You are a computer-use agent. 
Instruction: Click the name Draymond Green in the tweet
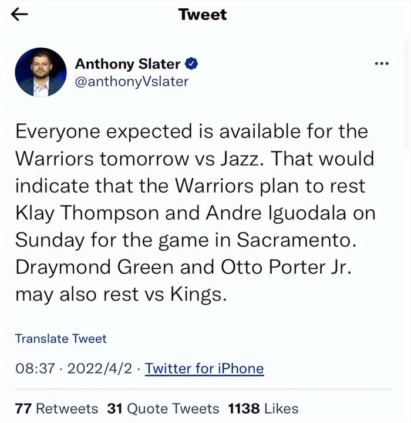point(94,267)
